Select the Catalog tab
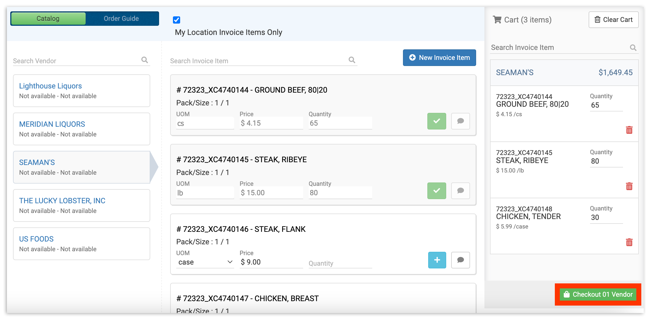 point(48,19)
